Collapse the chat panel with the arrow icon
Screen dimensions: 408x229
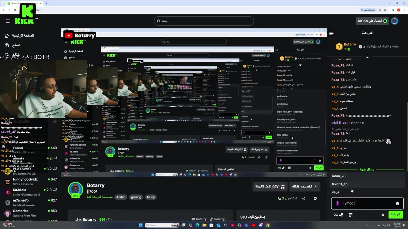click(x=331, y=33)
